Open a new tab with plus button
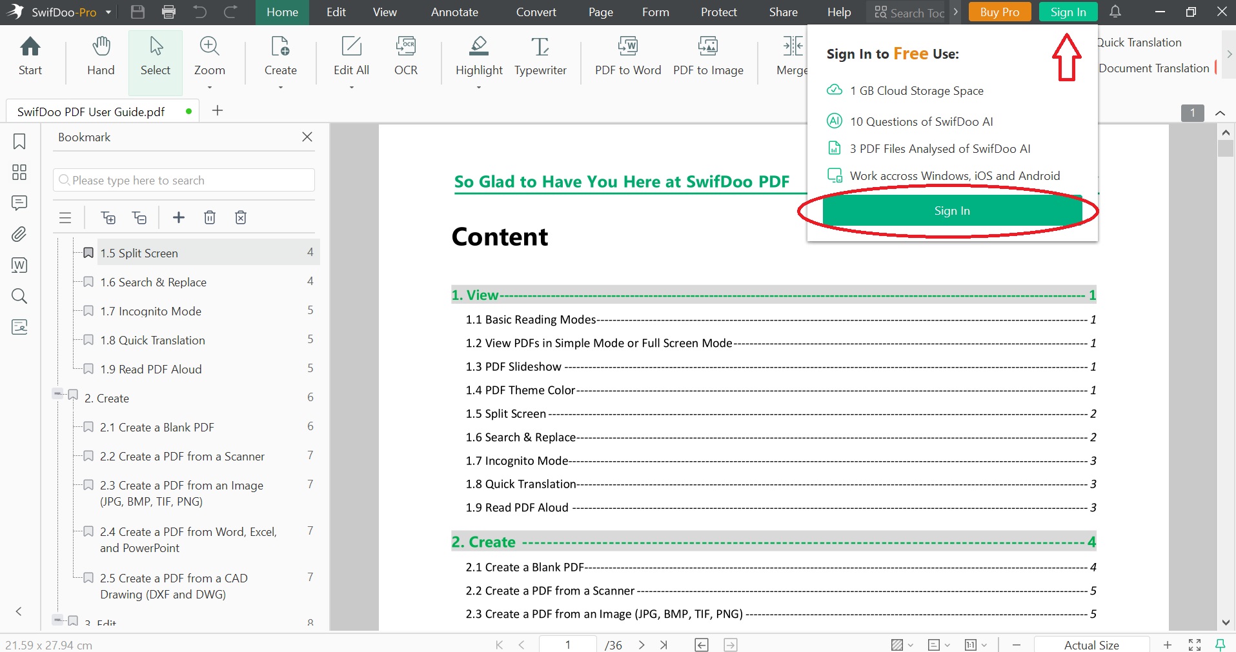The height and width of the screenshot is (652, 1236). pos(218,110)
